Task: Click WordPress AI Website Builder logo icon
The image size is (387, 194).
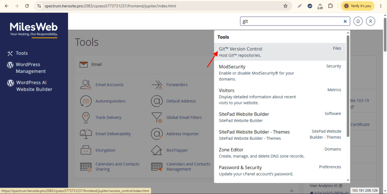Action: [x=10, y=83]
